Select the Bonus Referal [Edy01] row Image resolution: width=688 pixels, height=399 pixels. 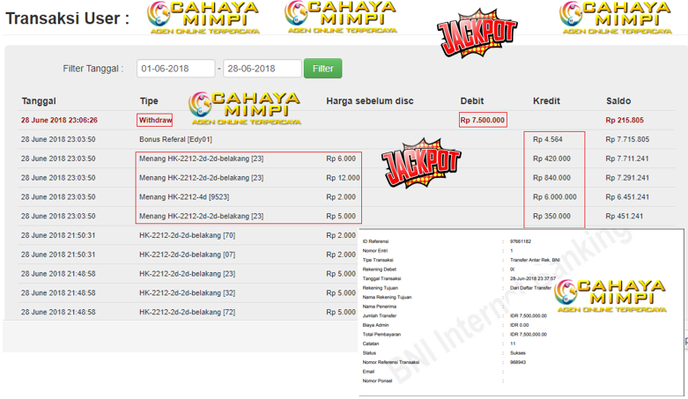[x=175, y=139]
